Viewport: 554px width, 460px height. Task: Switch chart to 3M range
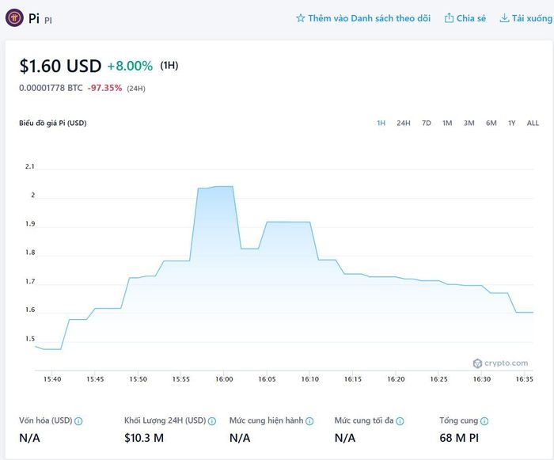[x=469, y=123]
